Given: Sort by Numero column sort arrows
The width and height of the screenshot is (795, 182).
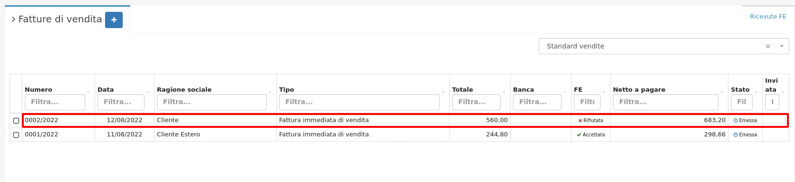Looking at the screenshot, I should (88, 91).
